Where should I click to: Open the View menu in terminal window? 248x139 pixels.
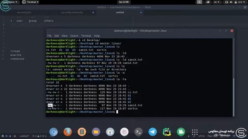click(64, 36)
